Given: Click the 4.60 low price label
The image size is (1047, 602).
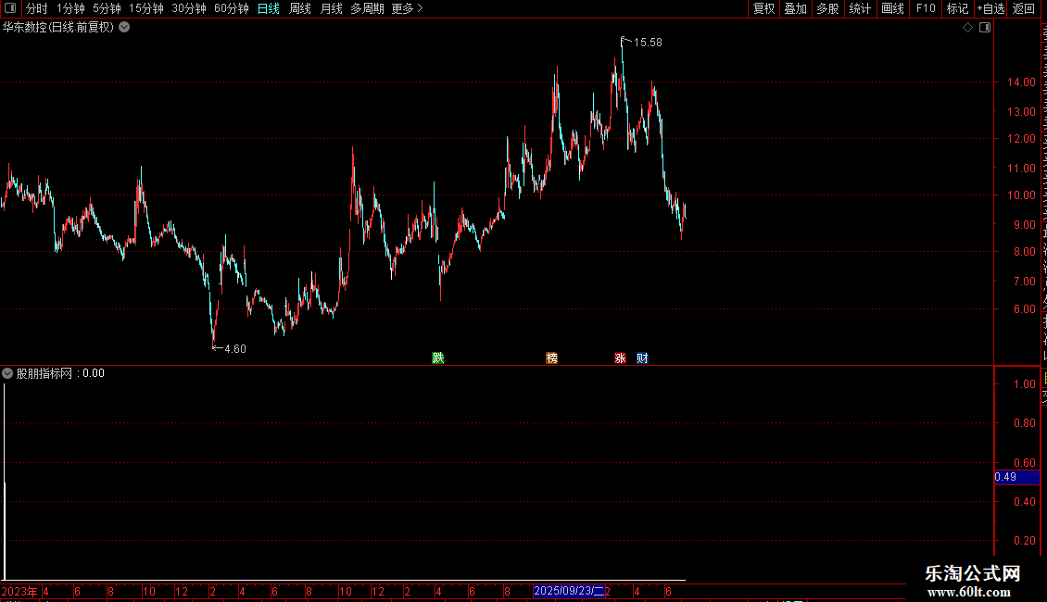Looking at the screenshot, I should (x=235, y=349).
